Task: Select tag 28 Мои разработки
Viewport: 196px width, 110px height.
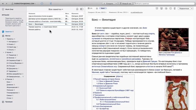Action: click(x=14, y=74)
